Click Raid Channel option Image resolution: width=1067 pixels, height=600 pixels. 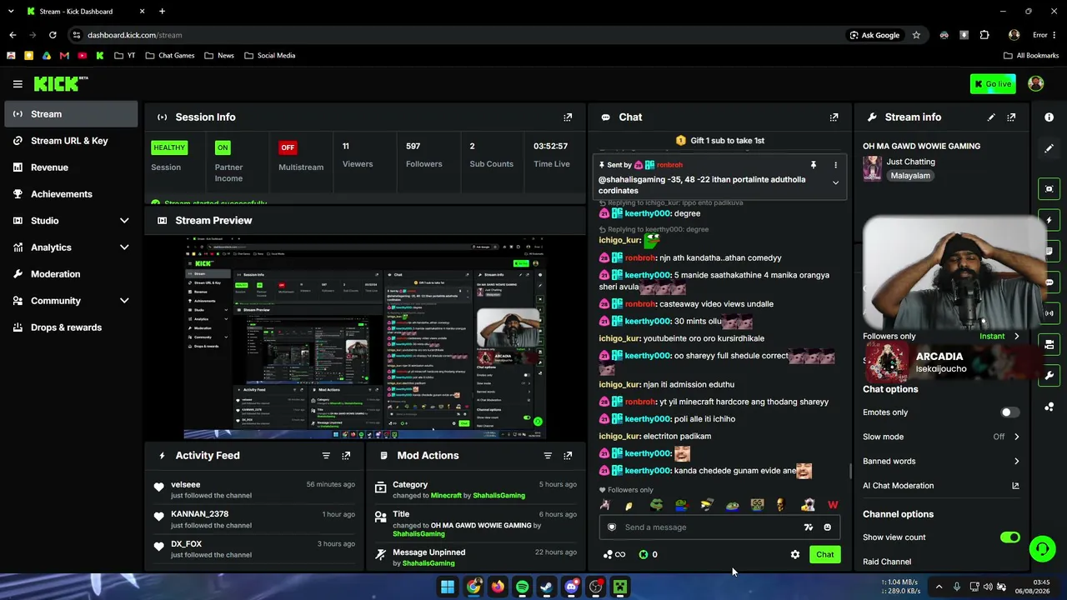click(887, 562)
